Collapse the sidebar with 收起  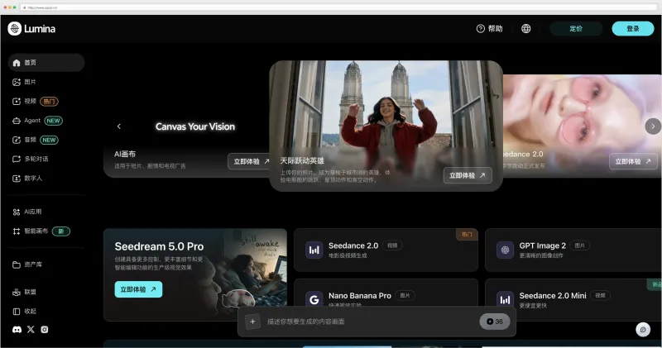(x=25, y=312)
